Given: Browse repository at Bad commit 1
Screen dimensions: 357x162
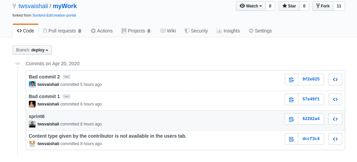Looking at the screenshot, I should [x=335, y=99].
